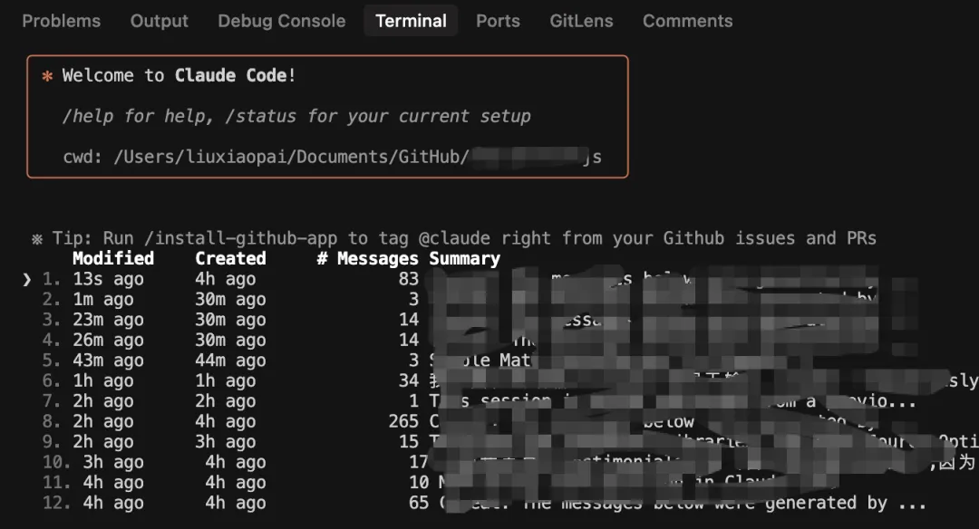Open the Ports tab
This screenshot has width=979, height=529.
coord(498,21)
